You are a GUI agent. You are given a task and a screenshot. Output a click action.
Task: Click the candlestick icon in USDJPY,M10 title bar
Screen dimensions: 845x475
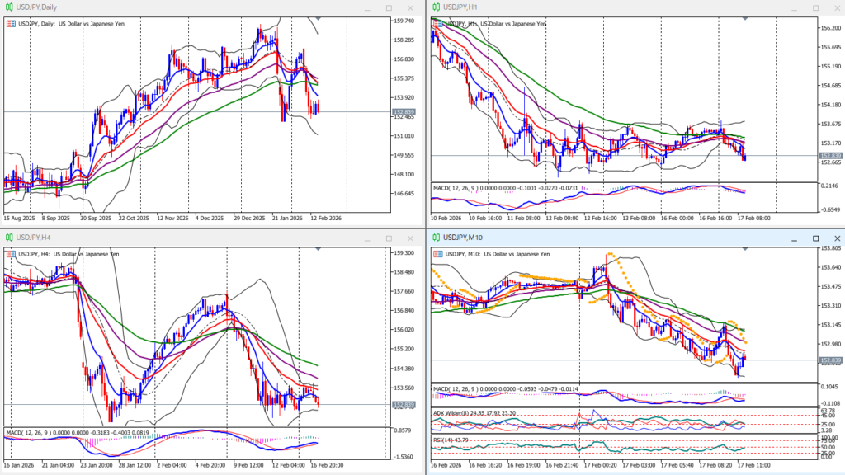[x=435, y=238]
